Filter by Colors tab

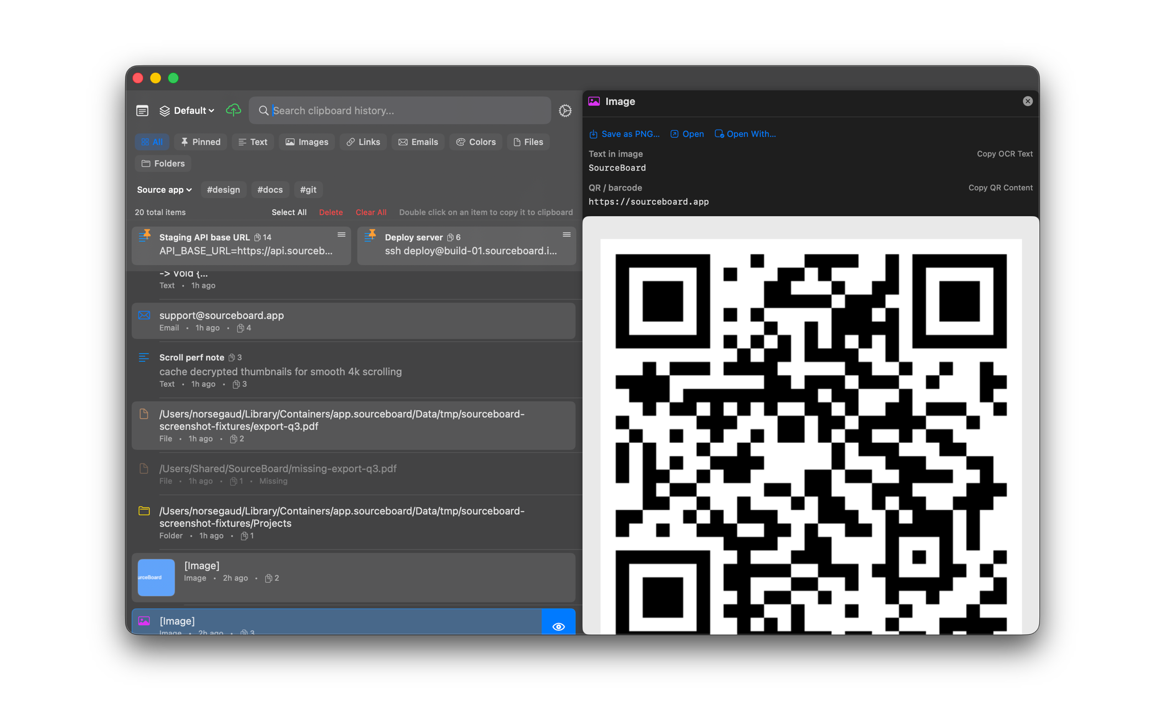pyautogui.click(x=476, y=142)
